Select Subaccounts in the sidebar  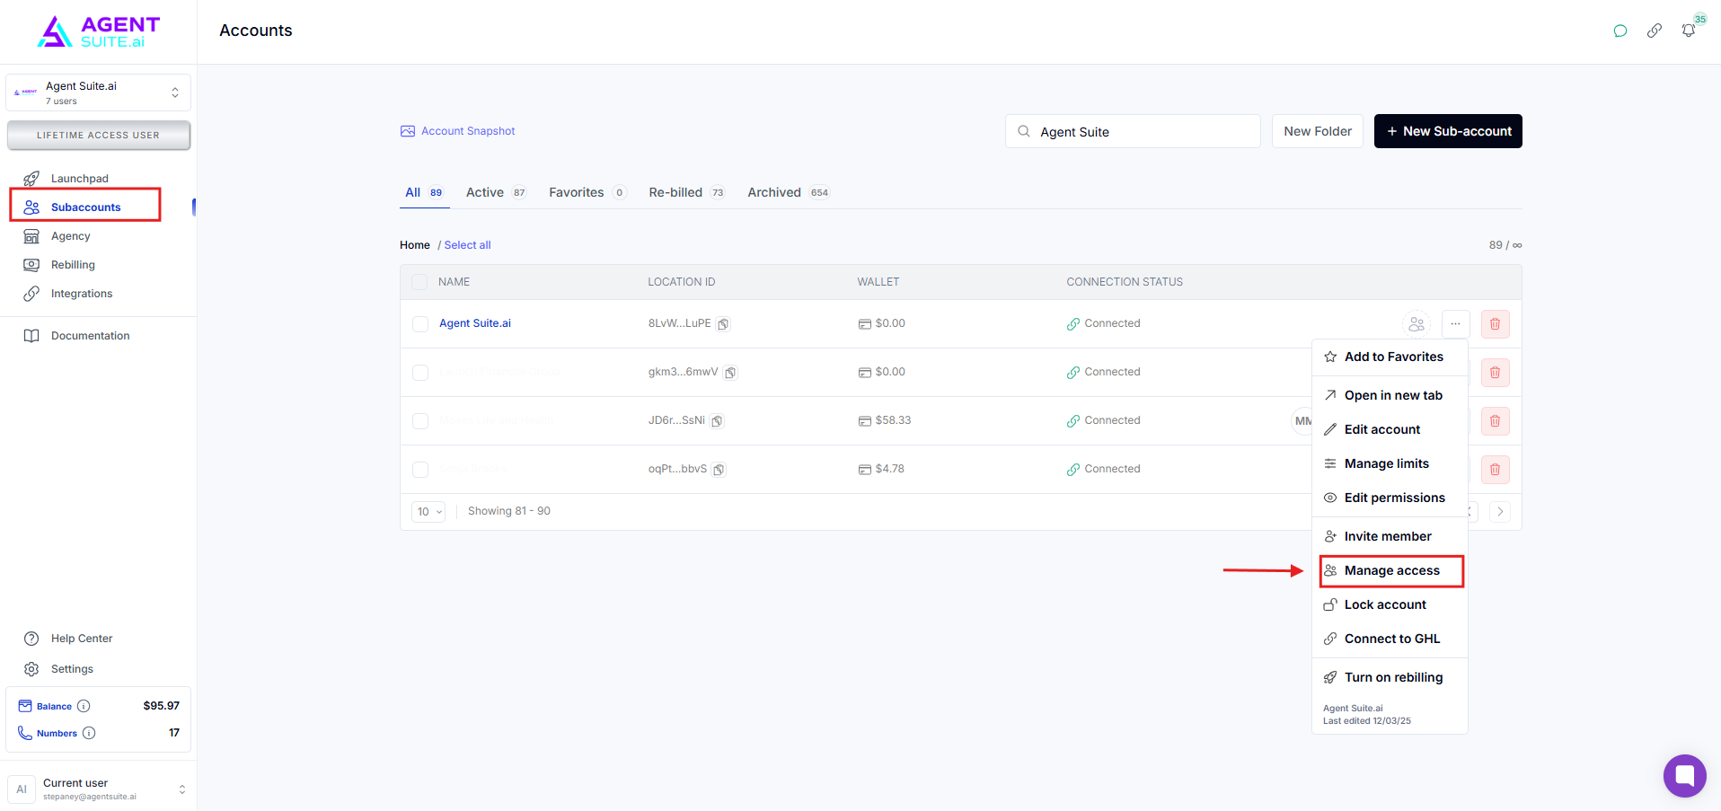coord(85,207)
